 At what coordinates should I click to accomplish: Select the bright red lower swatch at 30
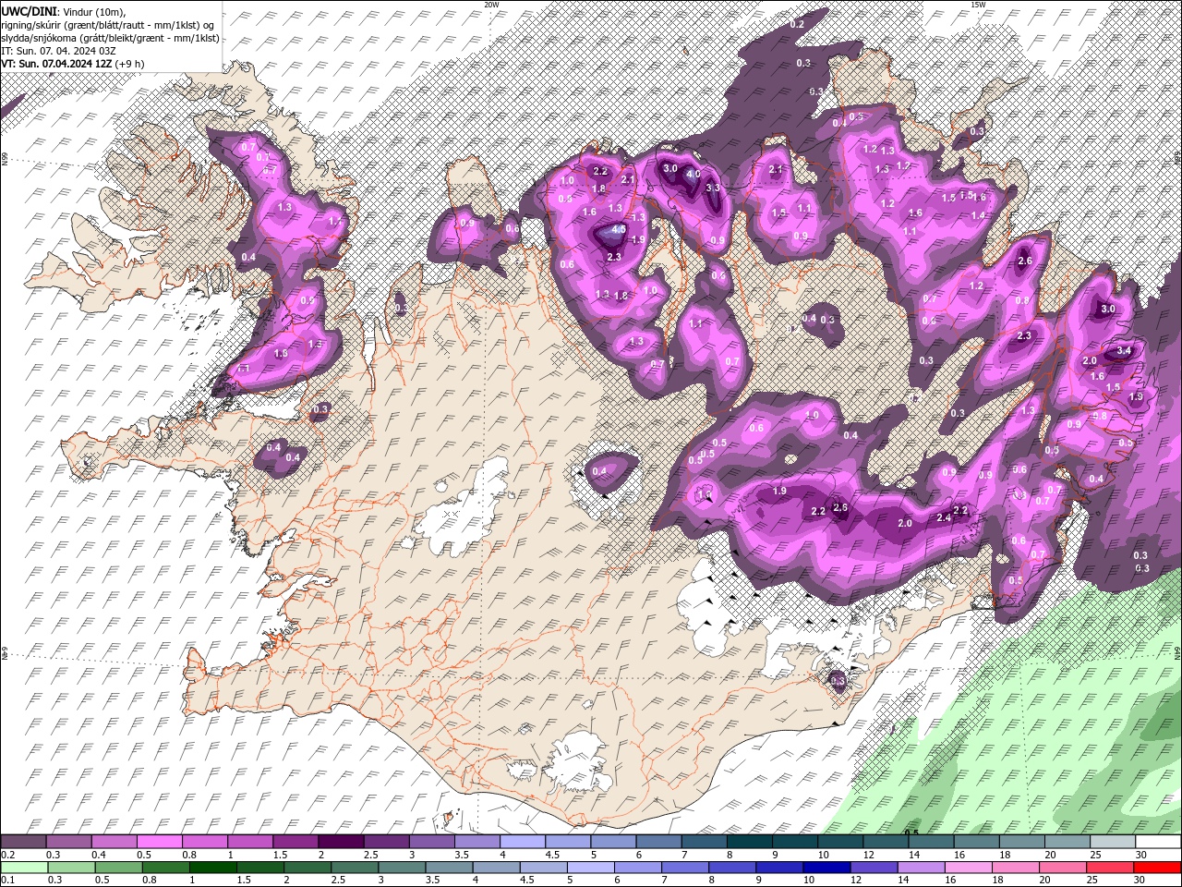coord(1157,868)
